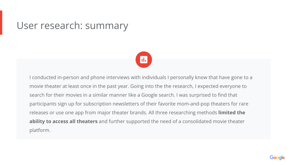Click the phrase 'Google search' in paragraph
293x165 pixels.
158,95
